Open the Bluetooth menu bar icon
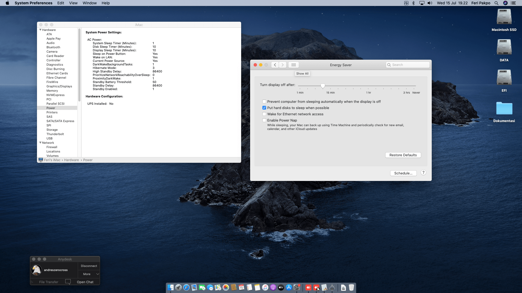 413,3
